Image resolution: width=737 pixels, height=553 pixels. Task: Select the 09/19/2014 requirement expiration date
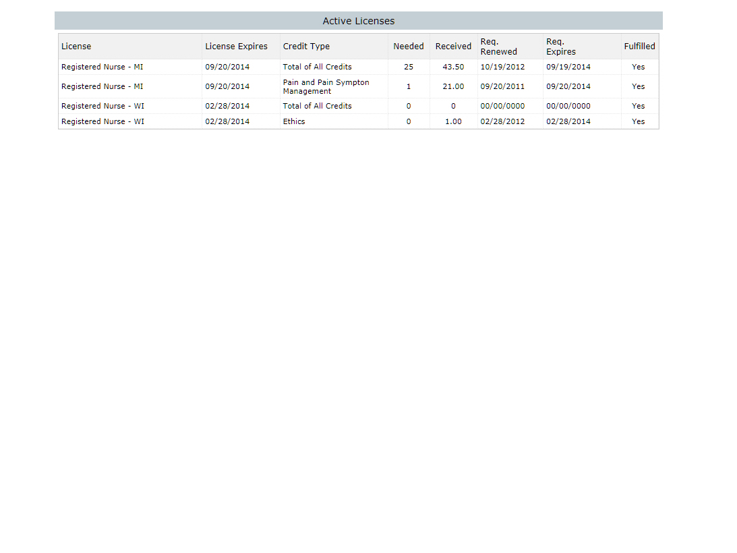[568, 67]
